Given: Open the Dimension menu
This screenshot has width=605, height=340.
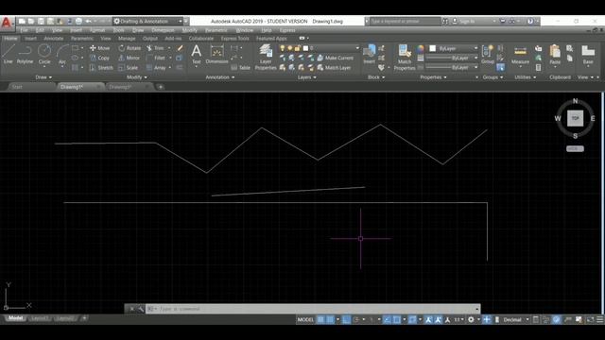Looking at the screenshot, I should pos(163,30).
